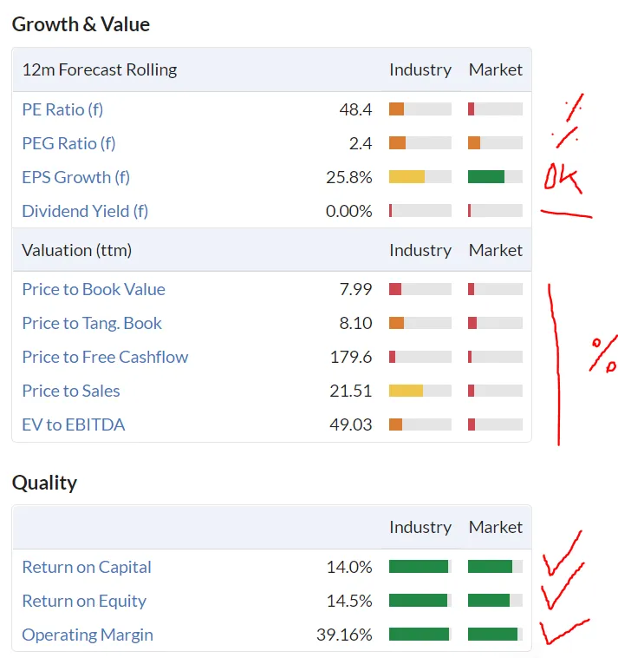This screenshot has width=618, height=658.
Task: Click the Return on Capital link
Action: [87, 567]
